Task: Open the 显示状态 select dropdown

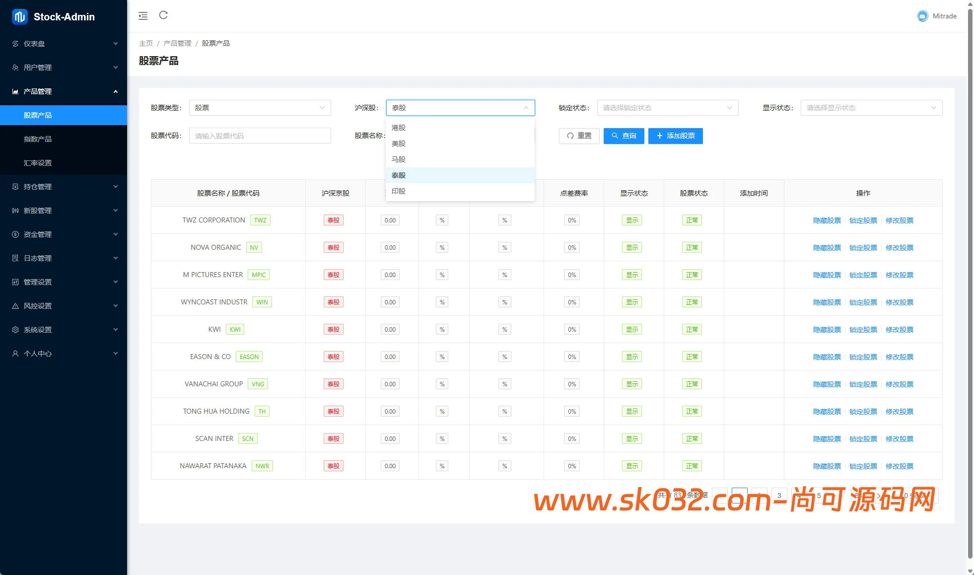Action: [871, 108]
